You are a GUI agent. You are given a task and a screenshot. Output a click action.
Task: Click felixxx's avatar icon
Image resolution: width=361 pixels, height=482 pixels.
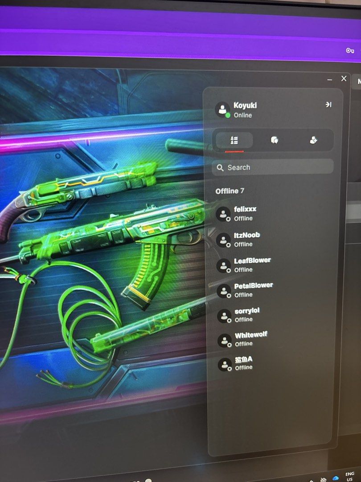tap(223, 214)
